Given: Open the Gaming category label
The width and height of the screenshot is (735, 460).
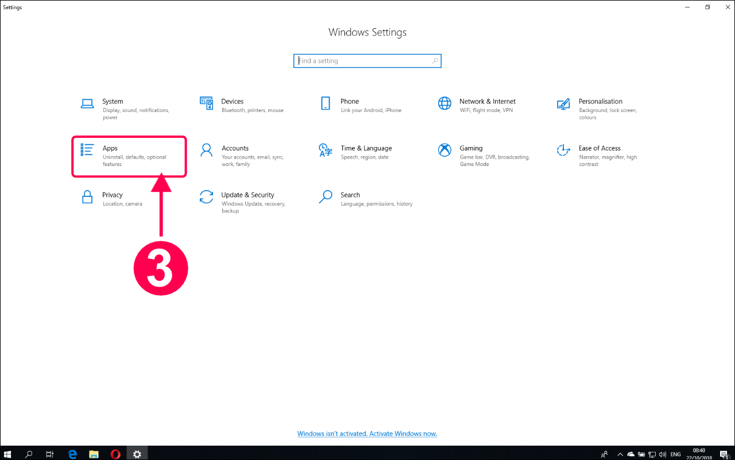Looking at the screenshot, I should [x=471, y=148].
